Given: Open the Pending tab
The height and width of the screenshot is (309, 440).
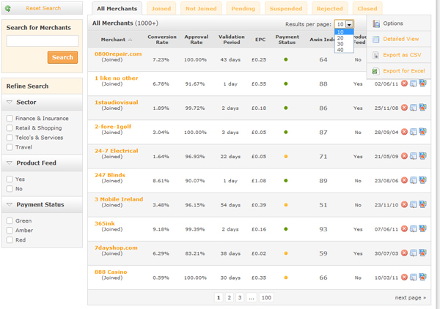Looking at the screenshot, I should pos(243,9).
